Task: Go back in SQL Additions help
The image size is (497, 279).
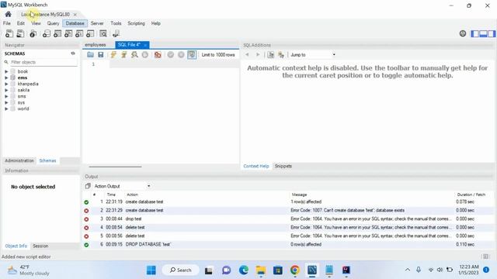Action: coord(247,55)
